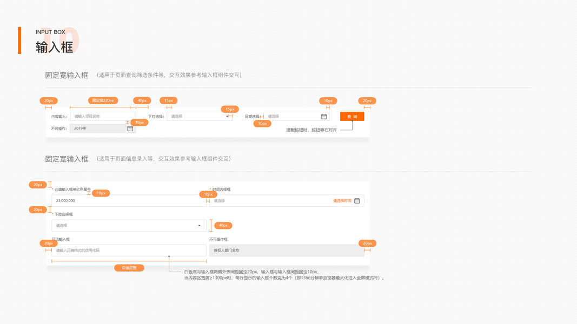Screen dimensions: 577x324
Task: Click the 下拉选择框 label
Action: click(64, 214)
